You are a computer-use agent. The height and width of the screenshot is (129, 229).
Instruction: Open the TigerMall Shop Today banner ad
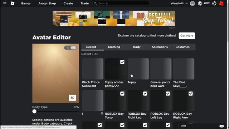(114, 18)
